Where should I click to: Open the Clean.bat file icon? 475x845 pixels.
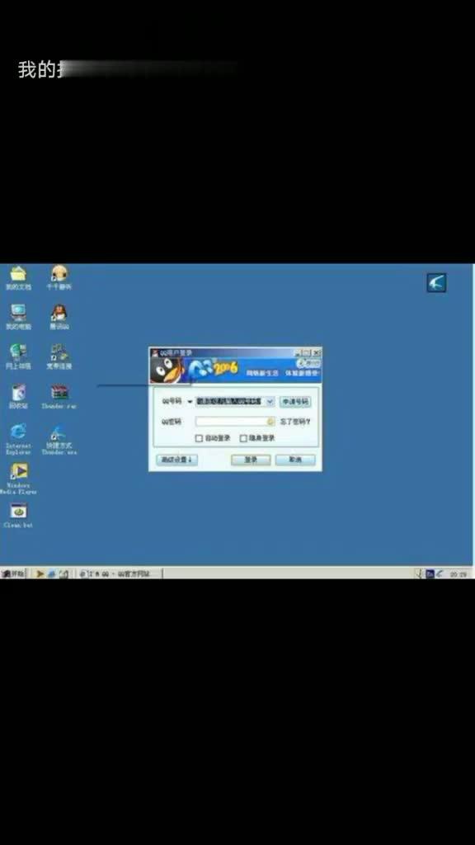[18, 515]
